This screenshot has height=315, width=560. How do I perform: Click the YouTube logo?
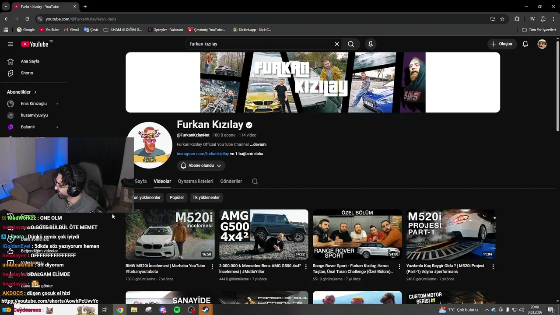(35, 44)
